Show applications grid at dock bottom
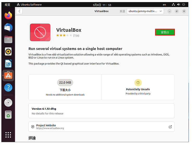This screenshot has width=194, height=145. coord(8,135)
